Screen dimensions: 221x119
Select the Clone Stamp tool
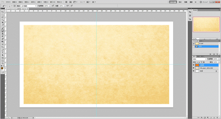tap(3, 34)
